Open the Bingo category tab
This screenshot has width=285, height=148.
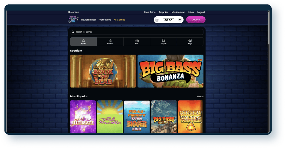click(x=190, y=42)
